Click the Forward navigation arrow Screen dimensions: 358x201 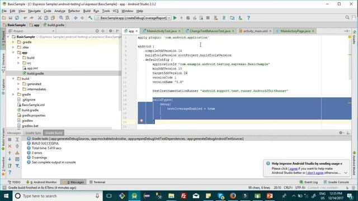pos(82,18)
